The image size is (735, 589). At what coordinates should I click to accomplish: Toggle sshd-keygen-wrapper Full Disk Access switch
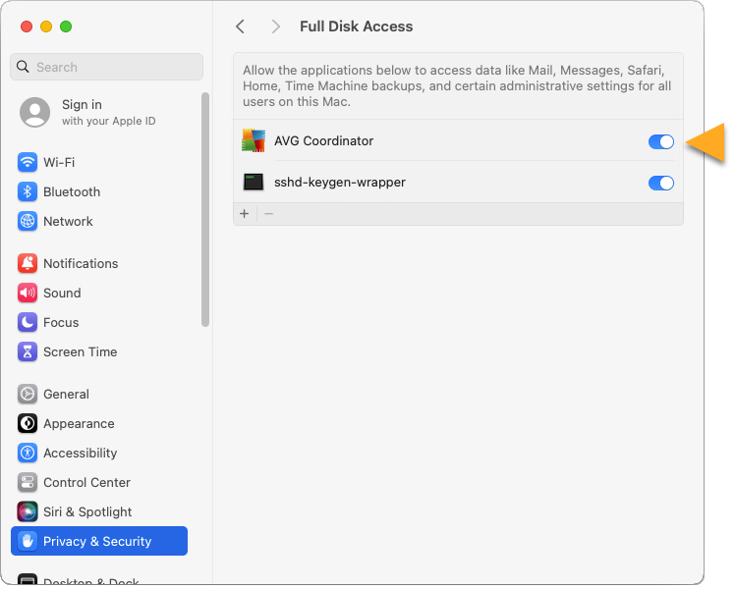(660, 183)
